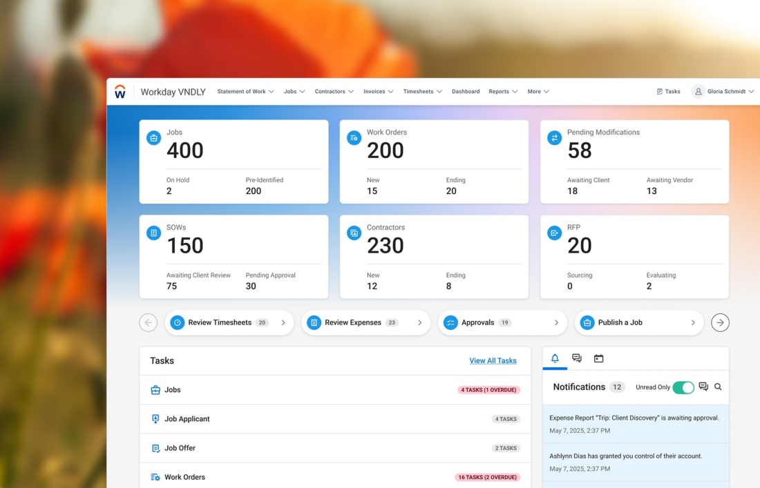Expand the Statement of Work dropdown

point(245,92)
